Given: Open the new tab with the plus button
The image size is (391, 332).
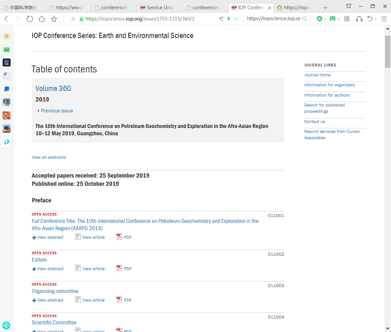Looking at the screenshot, I should [326, 8].
